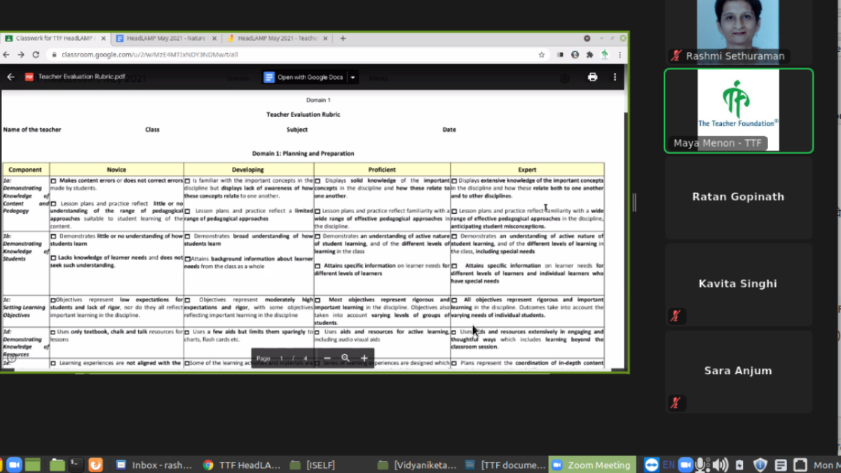Open the browser extensions puzzle icon
Screen dimensions: 841x473
[589, 55]
